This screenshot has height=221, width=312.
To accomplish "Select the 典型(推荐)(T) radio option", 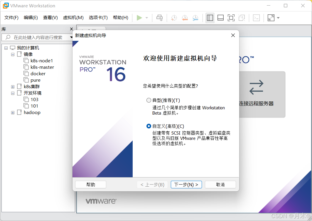I will [149, 100].
